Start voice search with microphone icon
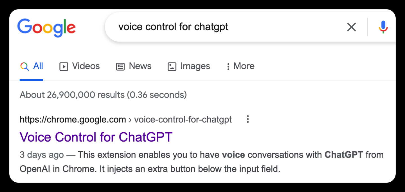The width and height of the screenshot is (405, 192). point(383,27)
